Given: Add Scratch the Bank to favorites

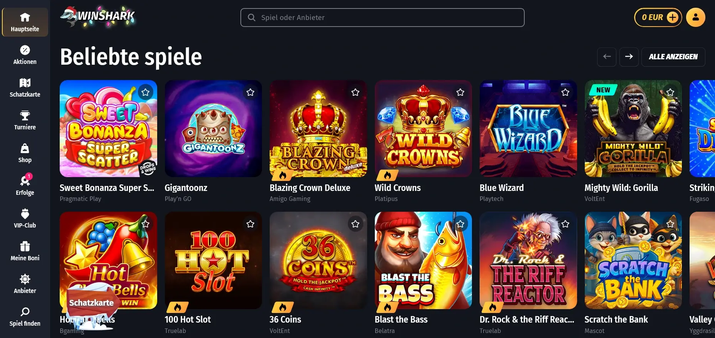Looking at the screenshot, I should click(670, 223).
